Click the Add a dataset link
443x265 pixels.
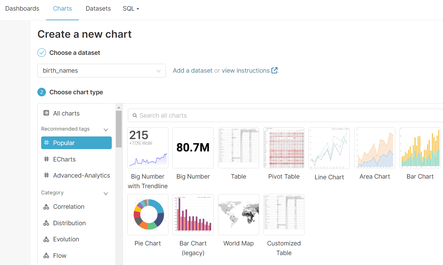[x=192, y=70]
